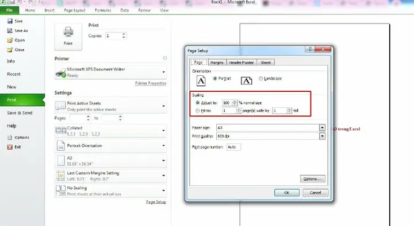414x226 pixels.
Task: Open the Formulas ribbon tab
Action: pyautogui.click(x=103, y=10)
